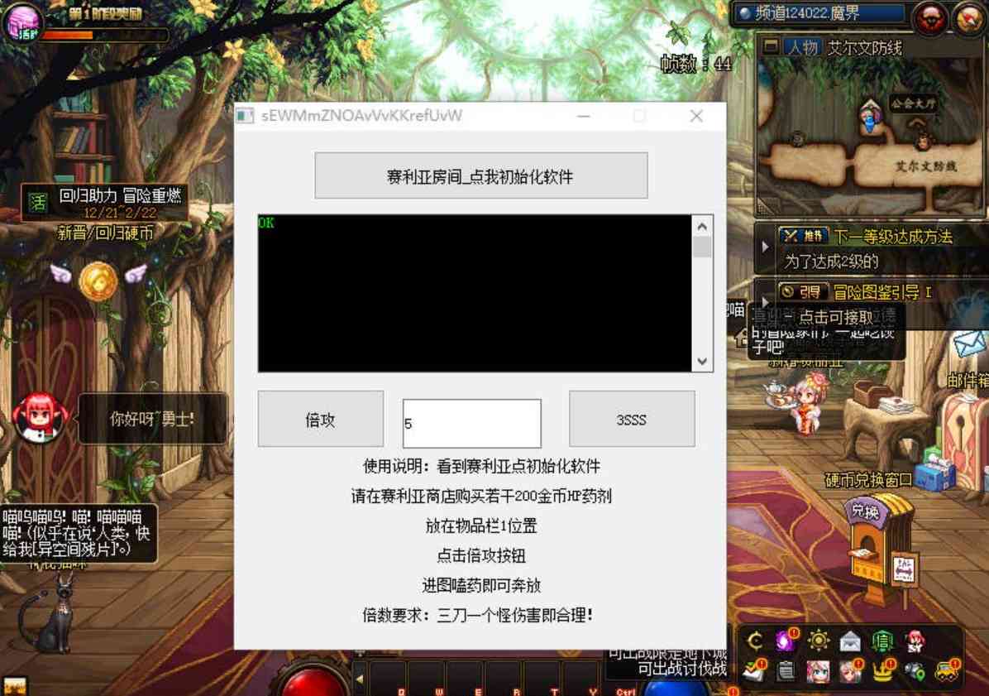Expand the 下一等级达成方法 guide arrow
This screenshot has width=989, height=696.
[765, 247]
